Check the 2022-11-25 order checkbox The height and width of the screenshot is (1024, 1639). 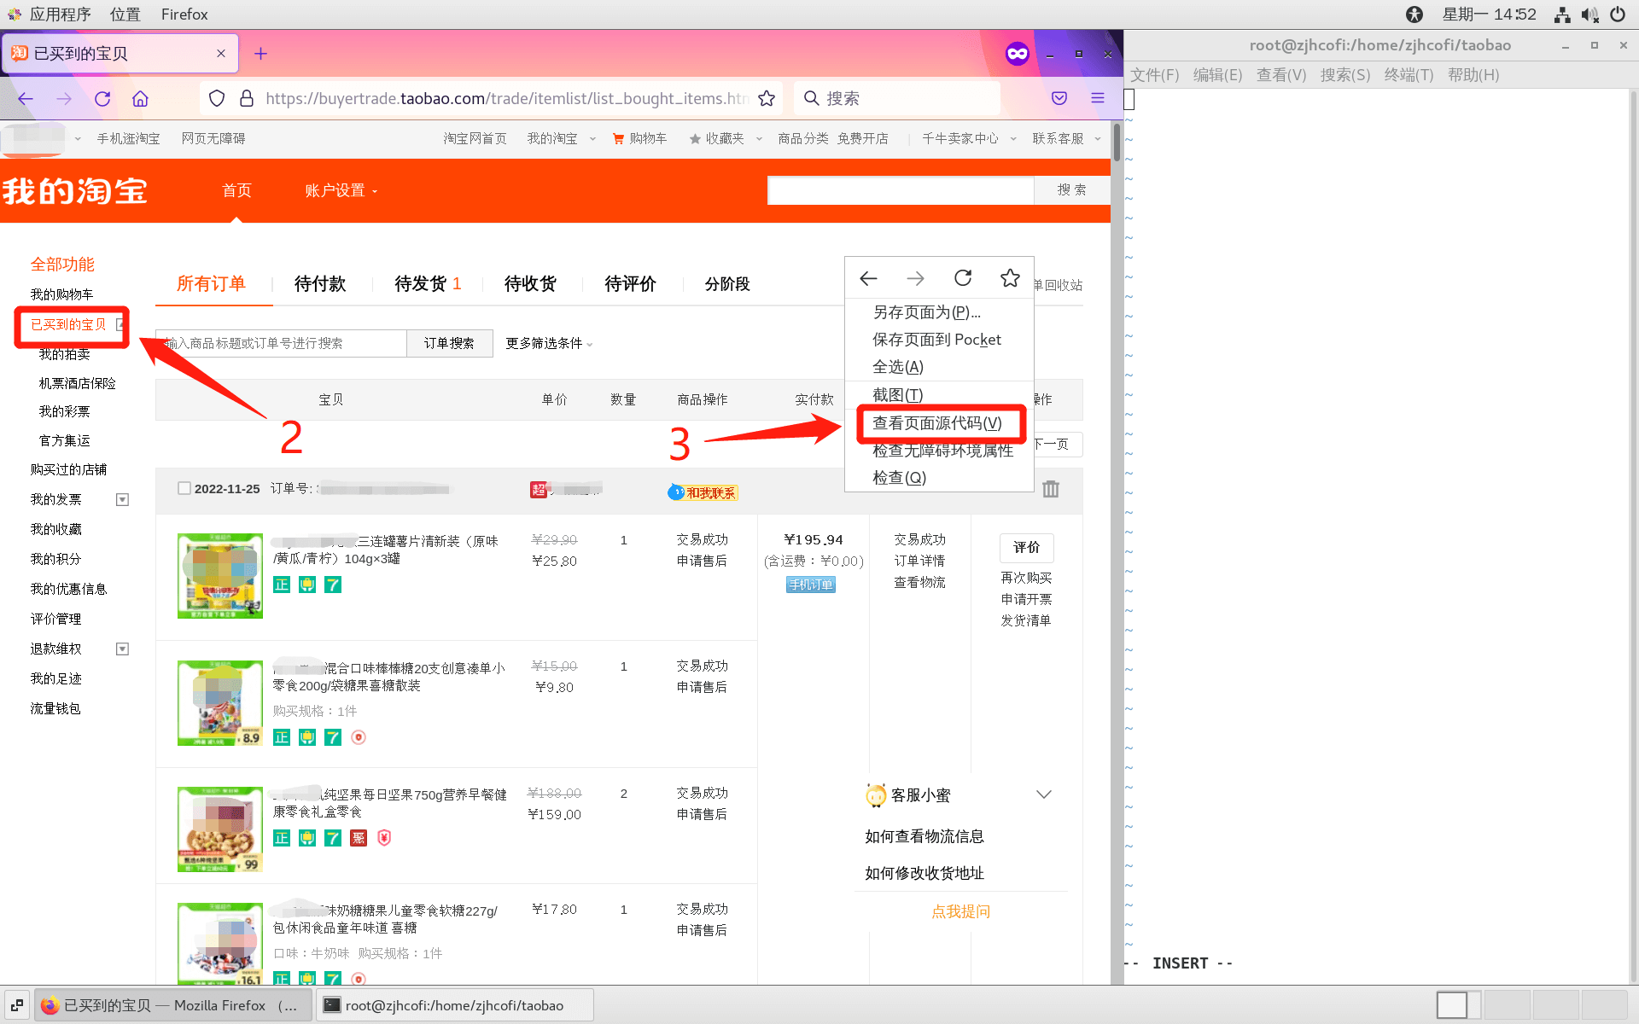click(x=184, y=488)
